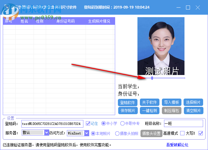Click the 清空照片 button
This screenshot has width=208, height=150.
pos(193,111)
